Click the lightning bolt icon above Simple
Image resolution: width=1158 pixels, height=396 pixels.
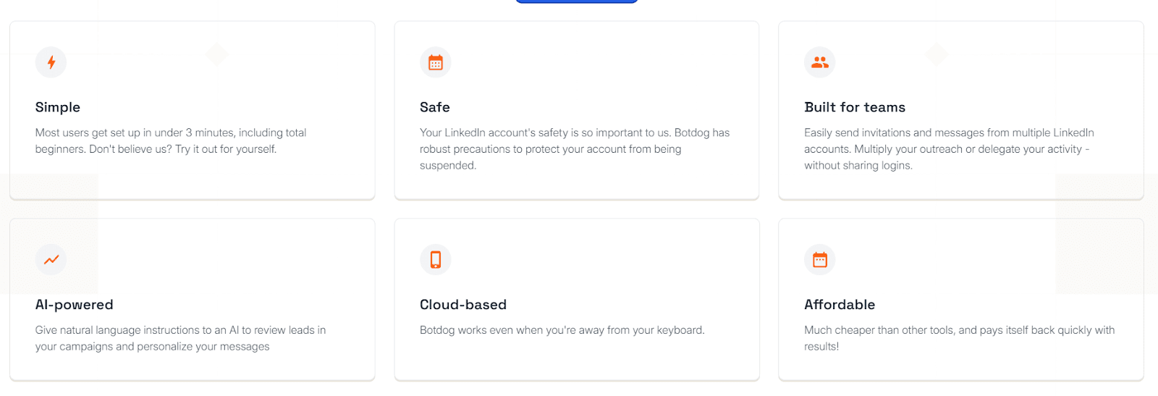pos(51,62)
